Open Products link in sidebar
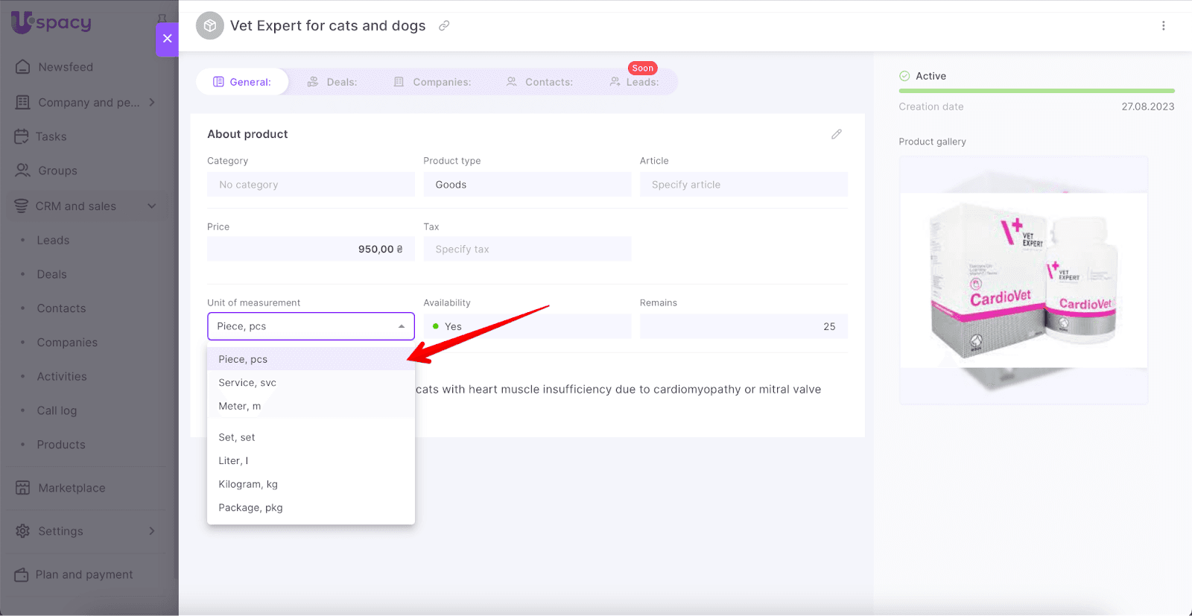Image resolution: width=1192 pixels, height=616 pixels. [x=61, y=445]
